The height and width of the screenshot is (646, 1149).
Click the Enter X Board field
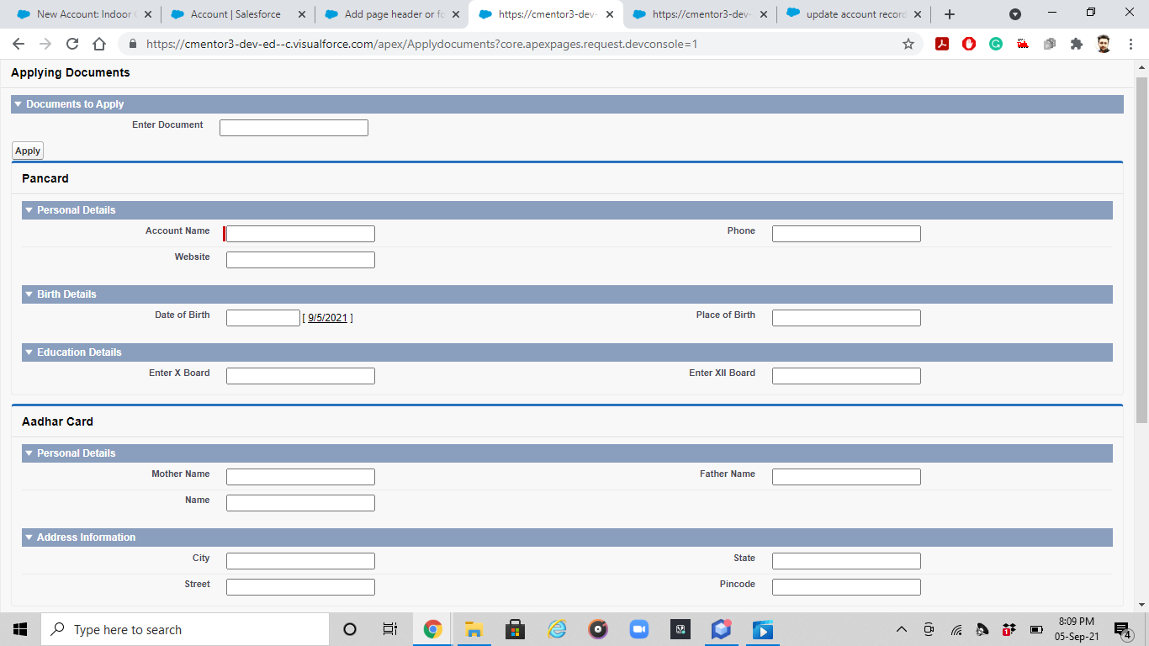pyautogui.click(x=300, y=376)
